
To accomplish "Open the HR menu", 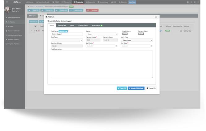I will click(114, 2).
